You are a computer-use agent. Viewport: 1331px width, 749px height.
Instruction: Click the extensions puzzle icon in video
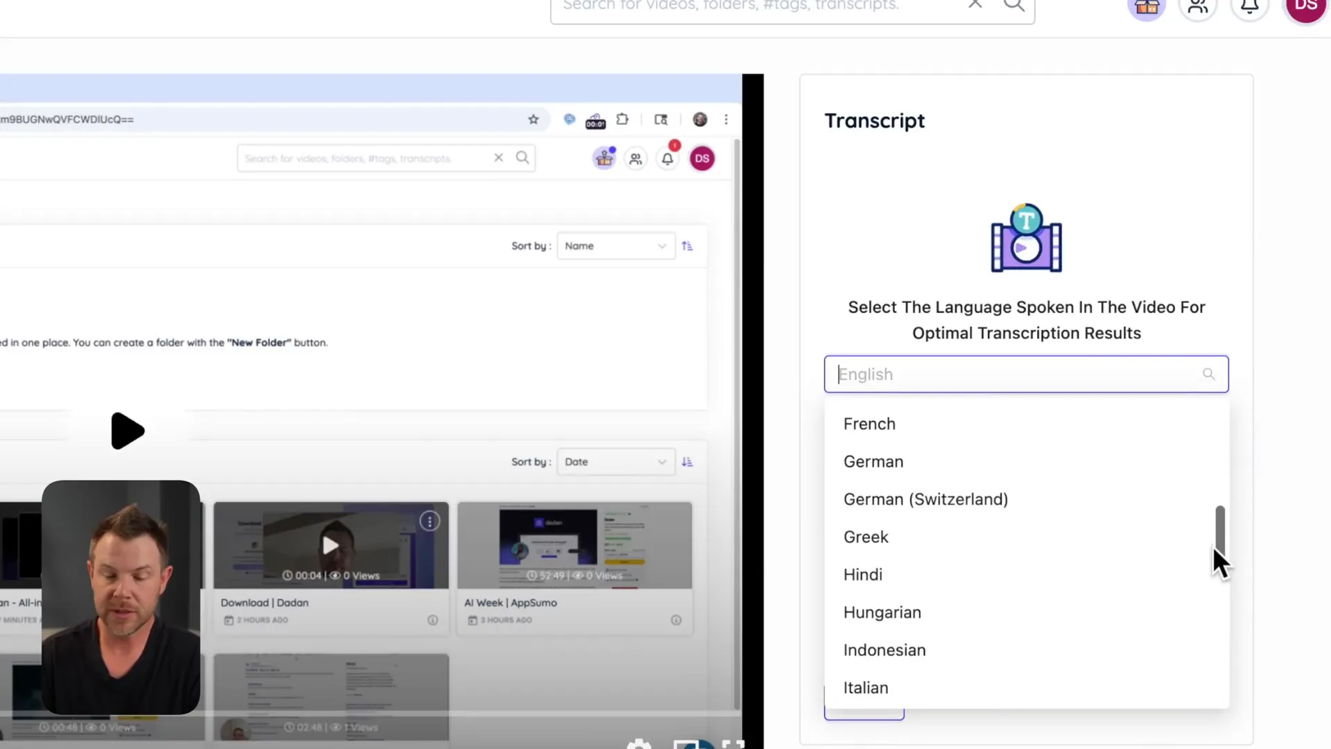(623, 119)
